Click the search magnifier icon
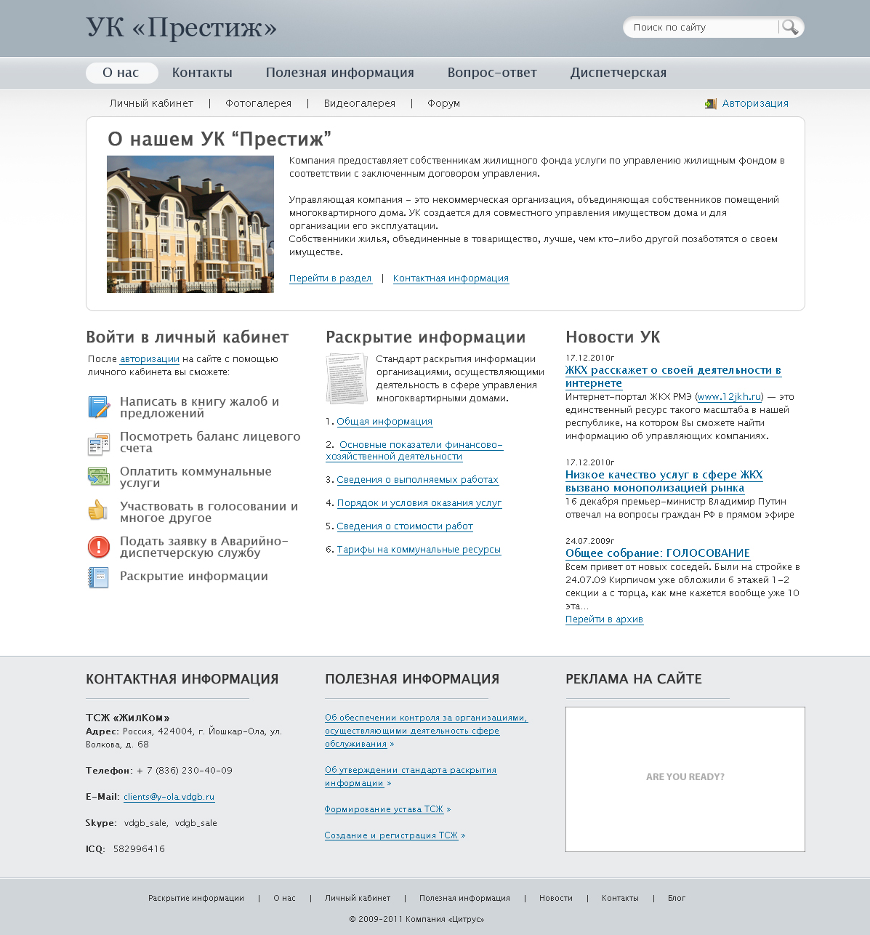 (790, 28)
